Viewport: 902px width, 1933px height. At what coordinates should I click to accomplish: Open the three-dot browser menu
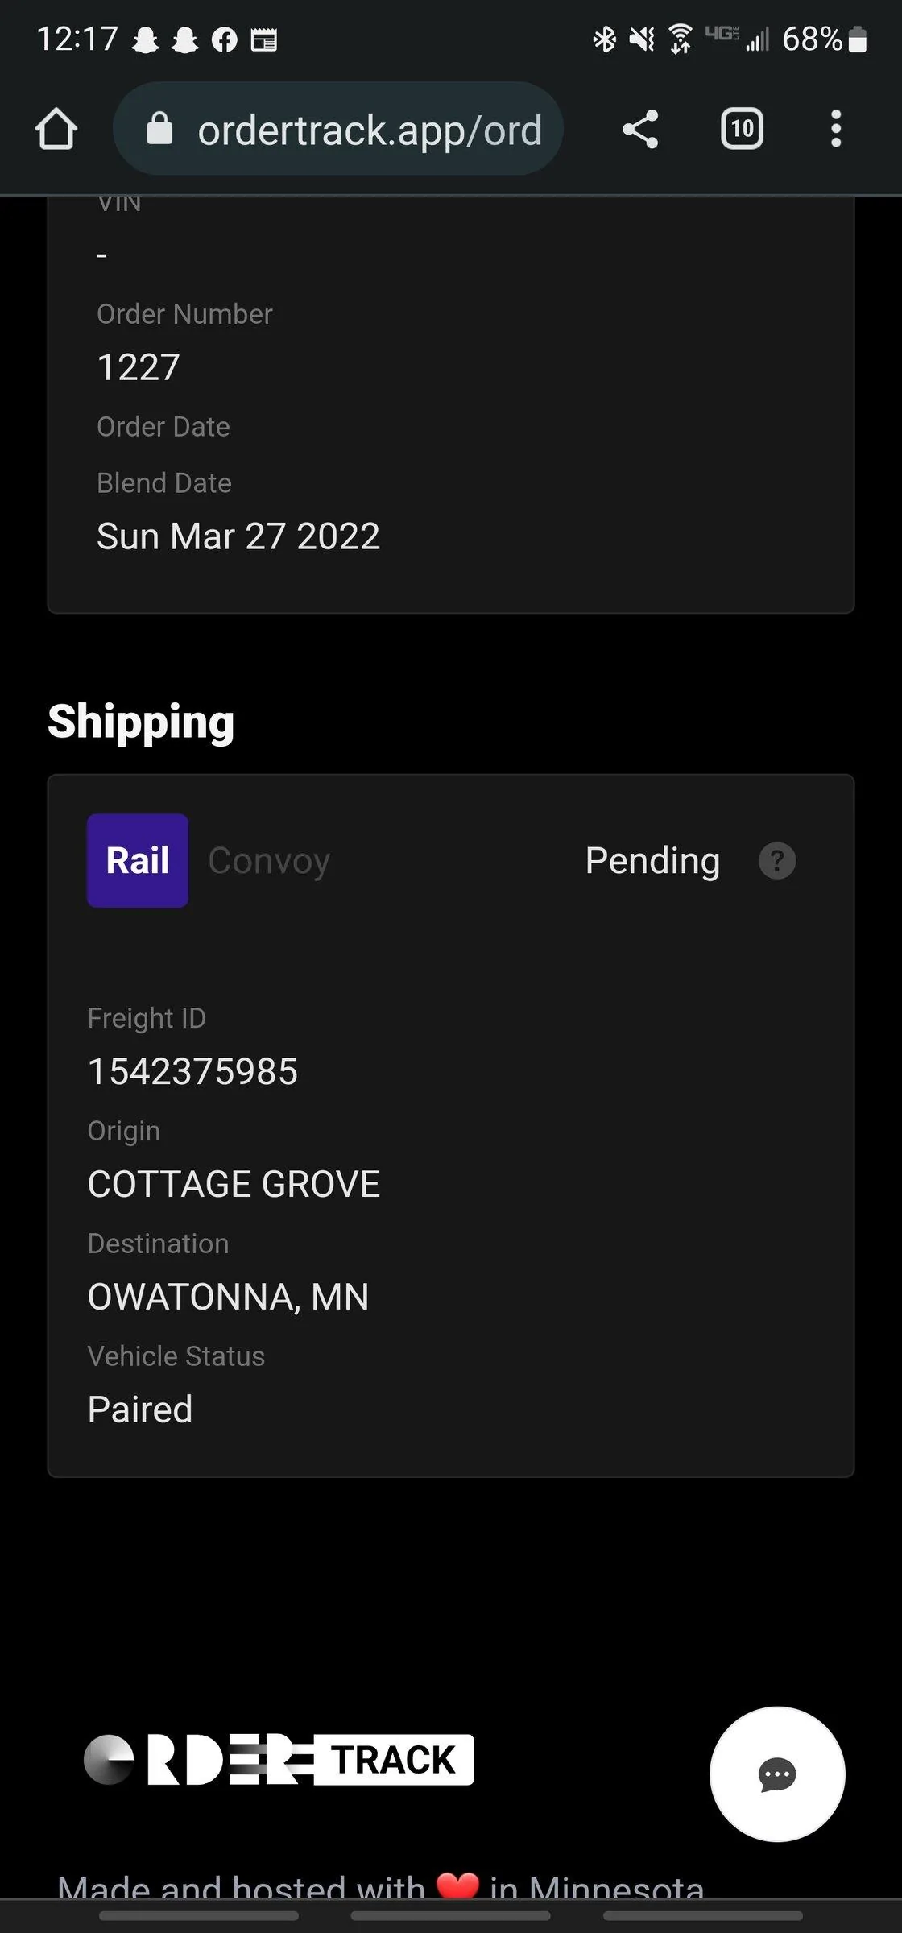[836, 129]
